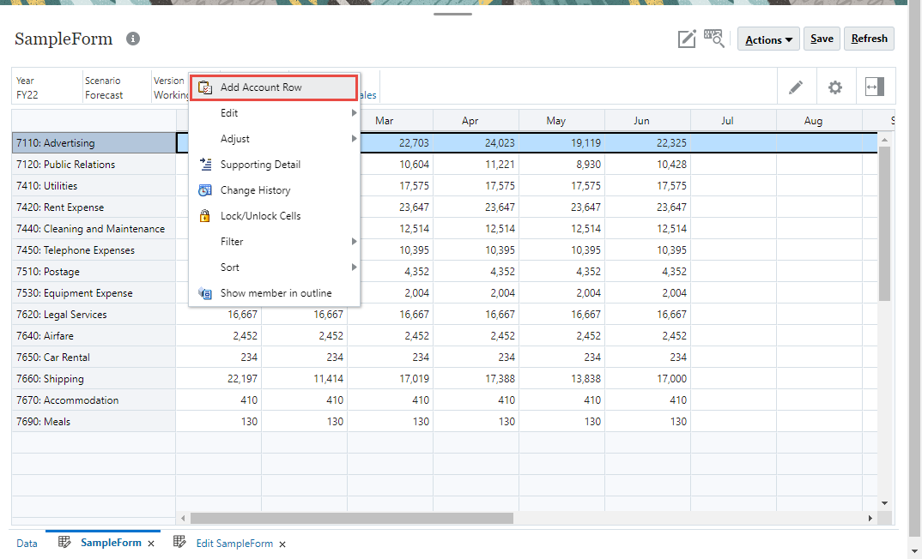Viewport: 922px width, 559px height.
Task: Click the Save button
Action: 822,38
